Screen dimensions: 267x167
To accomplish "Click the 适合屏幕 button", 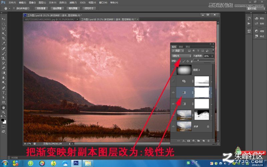I will [x=57, y=8].
